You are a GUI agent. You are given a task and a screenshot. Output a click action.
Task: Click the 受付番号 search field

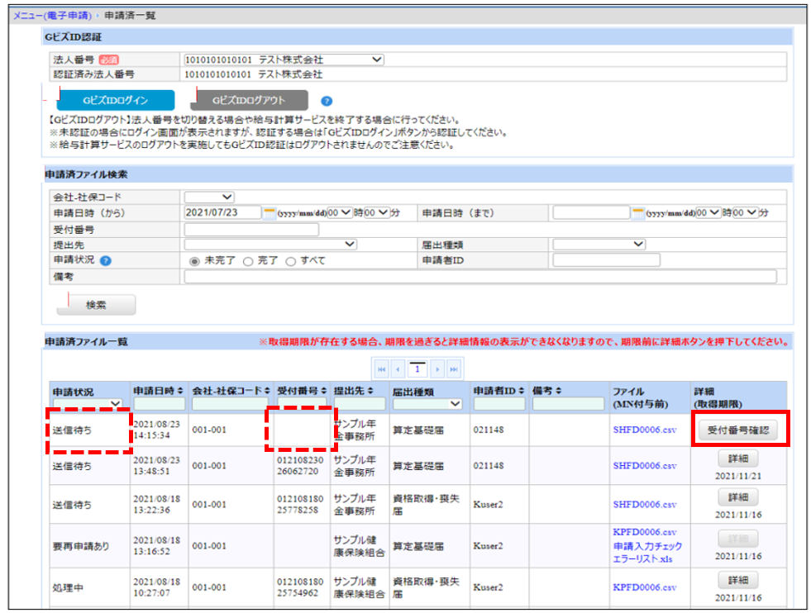[251, 229]
